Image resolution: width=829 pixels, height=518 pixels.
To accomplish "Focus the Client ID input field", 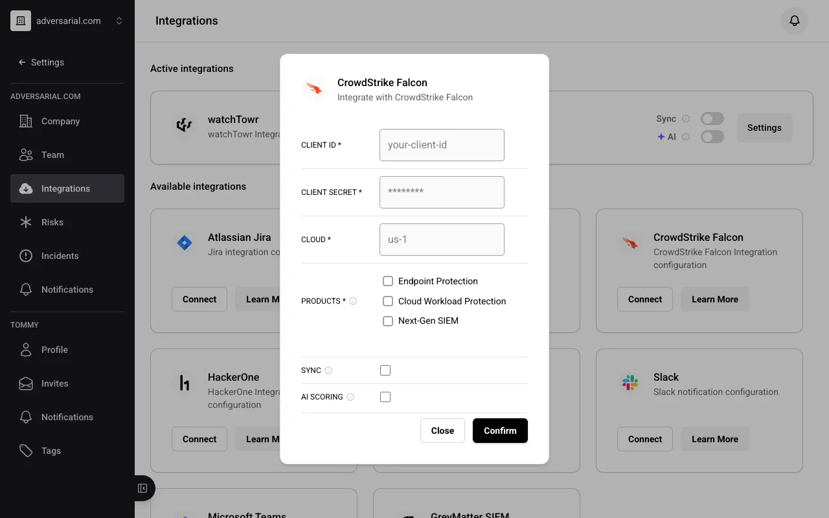I will (x=442, y=145).
